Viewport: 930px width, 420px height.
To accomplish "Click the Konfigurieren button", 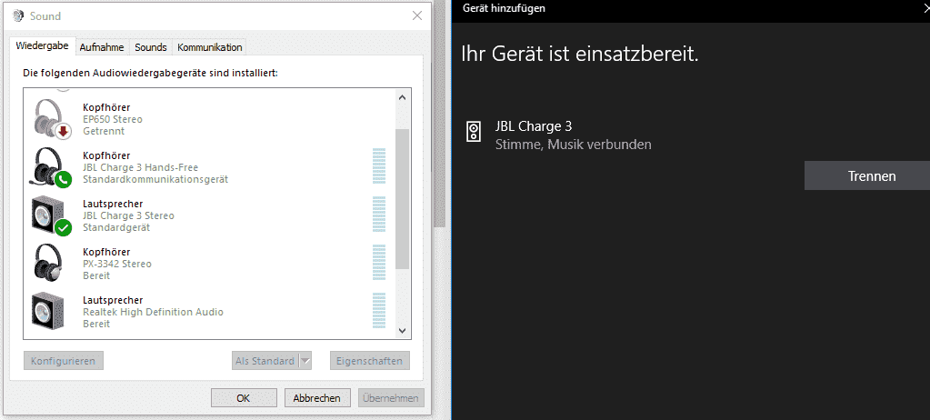I will point(64,361).
